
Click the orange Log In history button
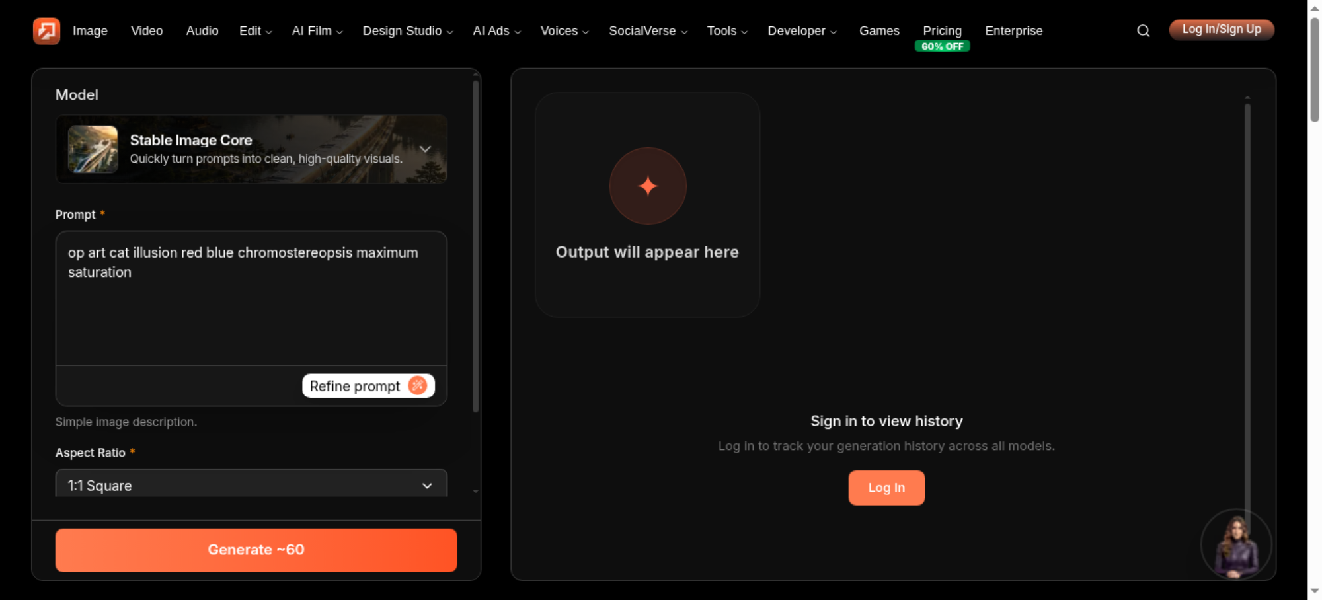[886, 488]
